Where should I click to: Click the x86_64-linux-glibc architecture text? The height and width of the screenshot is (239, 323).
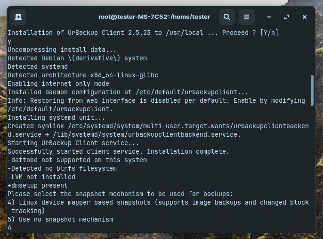[x=124, y=75]
